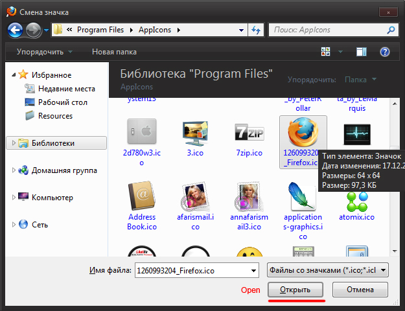Select the annafarismail3.ico stamp icon
Screen dimensions: 405x311
(x=249, y=196)
